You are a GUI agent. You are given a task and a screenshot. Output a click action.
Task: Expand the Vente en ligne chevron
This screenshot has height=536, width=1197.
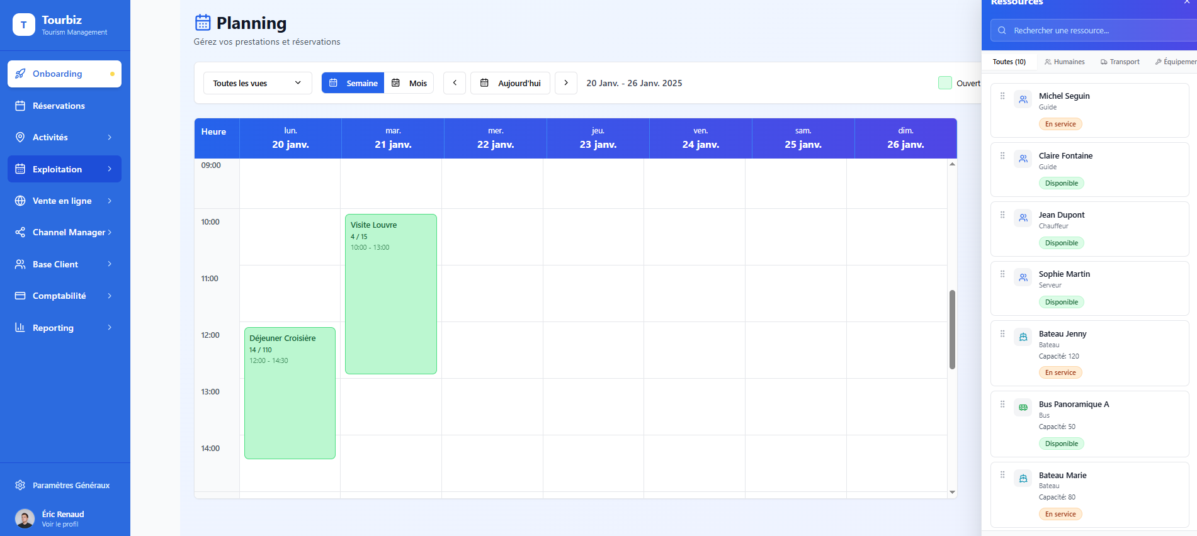(110, 201)
